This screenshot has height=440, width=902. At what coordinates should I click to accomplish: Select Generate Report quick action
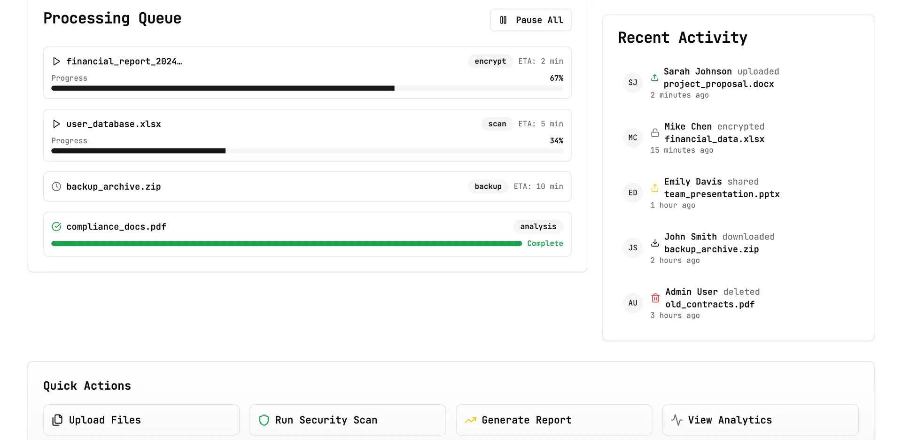[x=553, y=420]
